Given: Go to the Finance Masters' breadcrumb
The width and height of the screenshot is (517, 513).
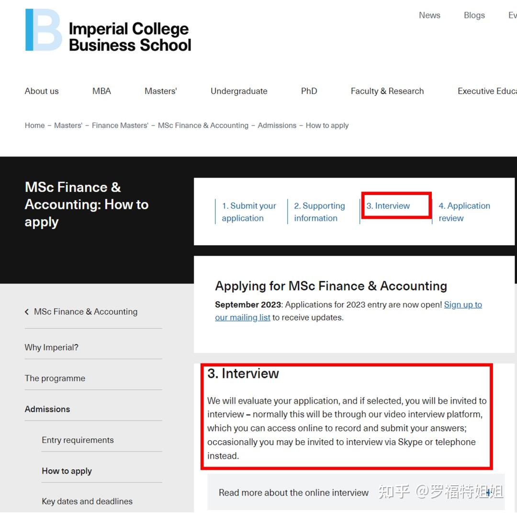Looking at the screenshot, I should click(120, 125).
